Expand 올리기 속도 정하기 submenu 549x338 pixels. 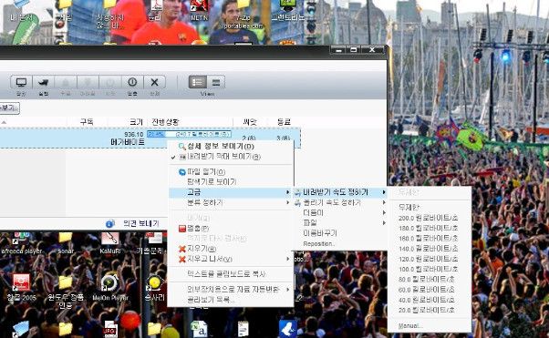340,202
